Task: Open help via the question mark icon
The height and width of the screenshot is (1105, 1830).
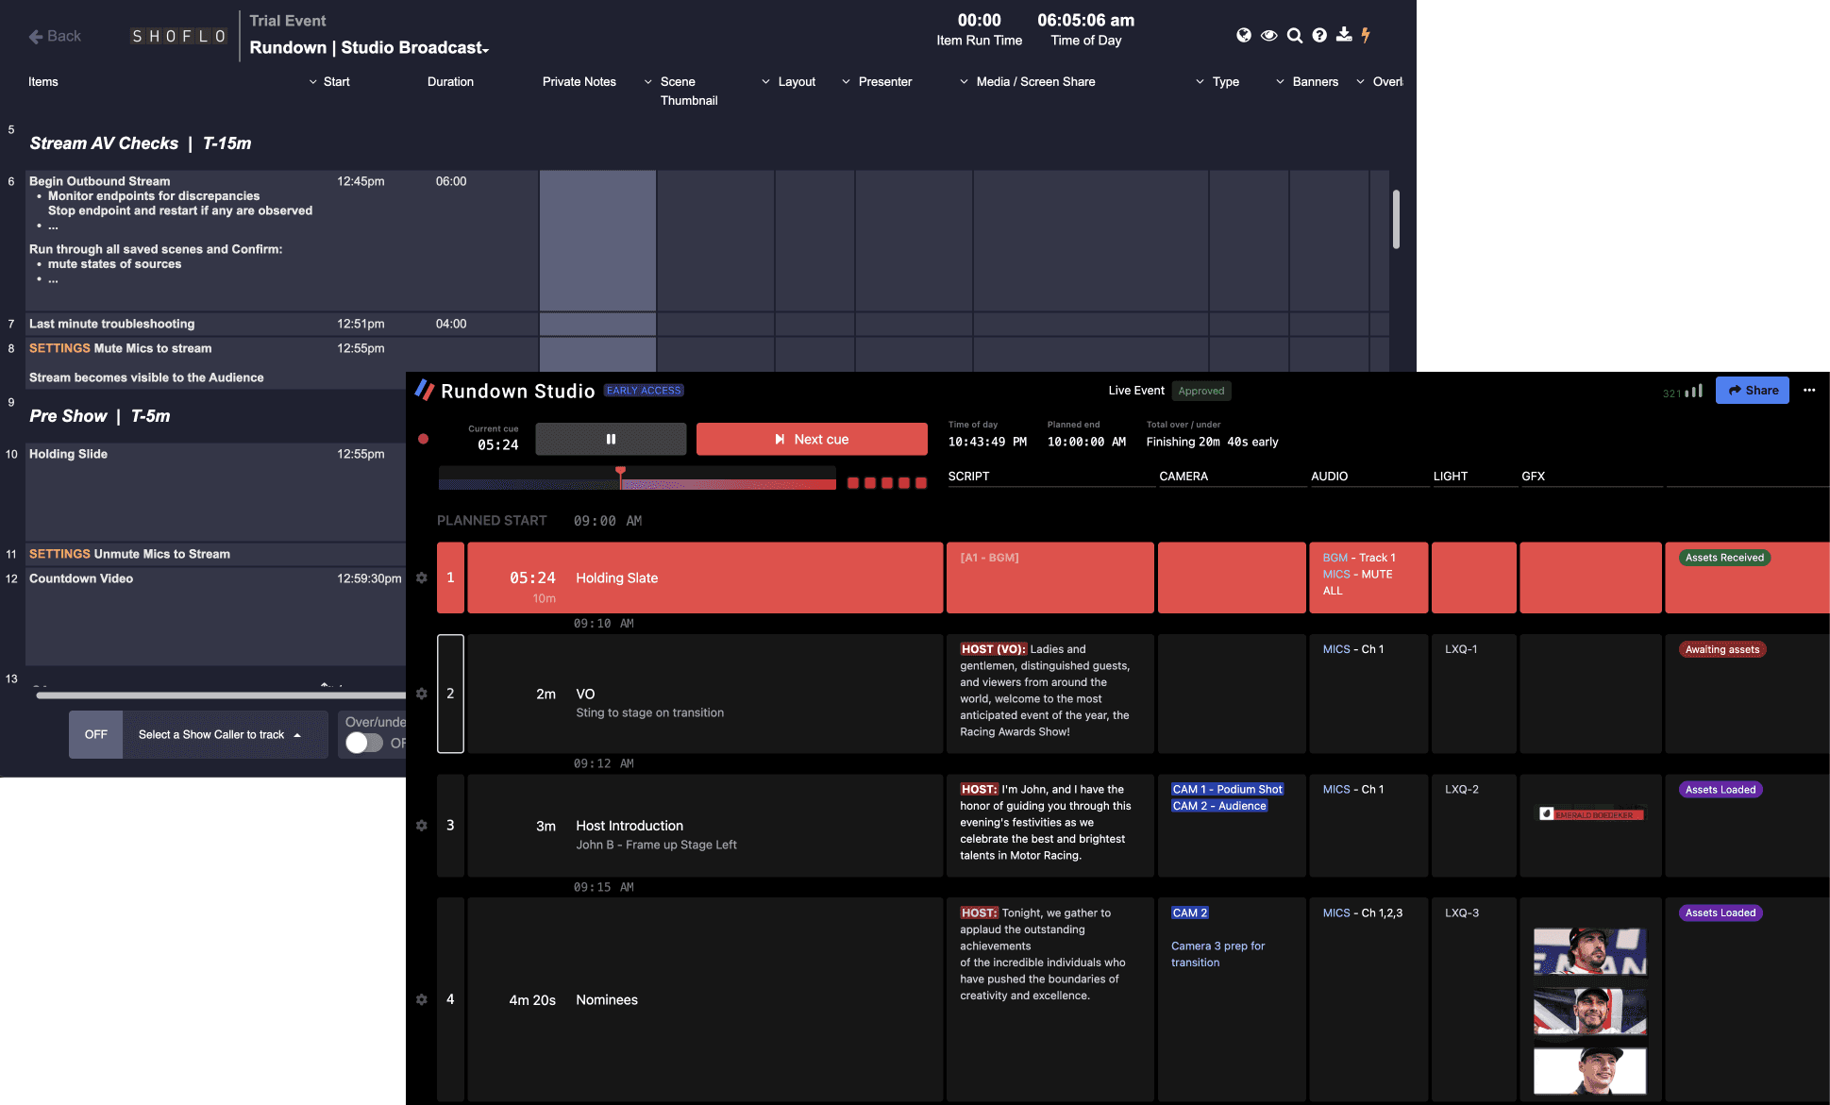Action: coord(1318,35)
